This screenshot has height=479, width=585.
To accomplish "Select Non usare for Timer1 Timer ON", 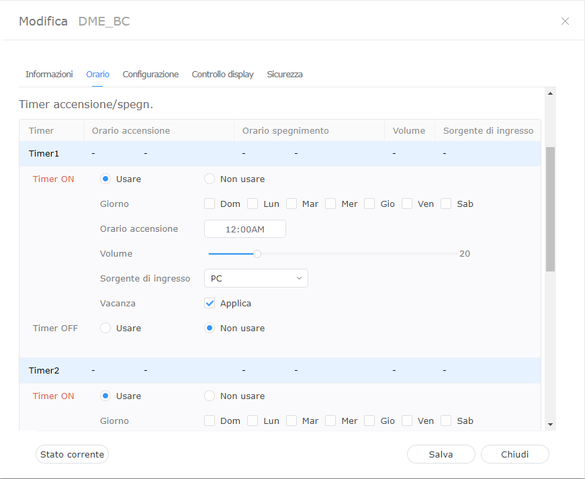I will 210,179.
